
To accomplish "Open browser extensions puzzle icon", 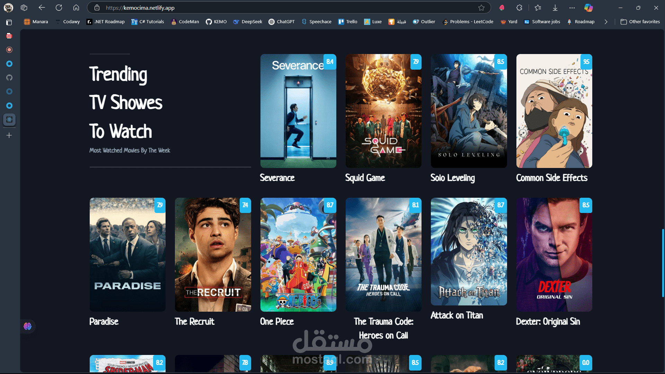I will [x=519, y=8].
